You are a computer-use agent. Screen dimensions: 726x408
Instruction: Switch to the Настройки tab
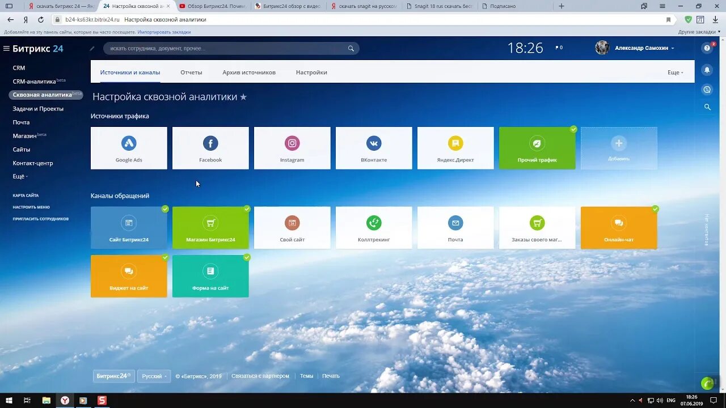click(x=311, y=73)
